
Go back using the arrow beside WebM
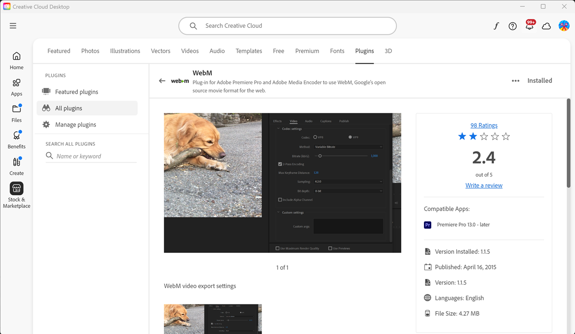[162, 81]
